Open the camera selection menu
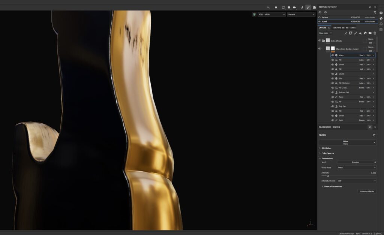 coord(295,7)
